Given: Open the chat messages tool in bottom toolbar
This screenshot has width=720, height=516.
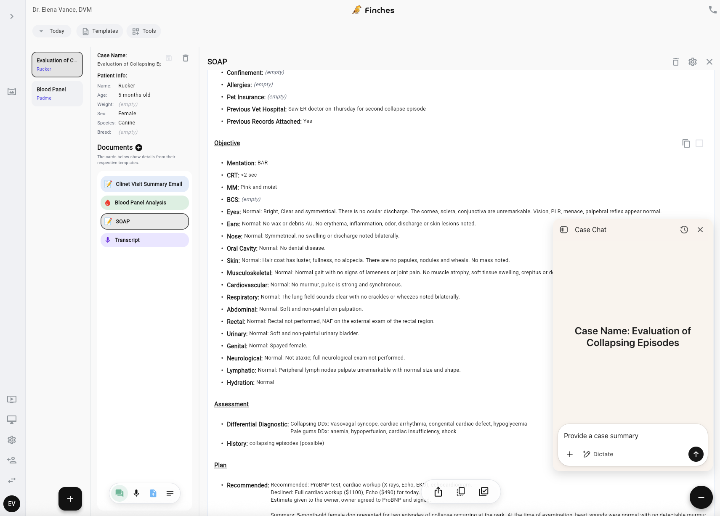Looking at the screenshot, I should tap(120, 493).
